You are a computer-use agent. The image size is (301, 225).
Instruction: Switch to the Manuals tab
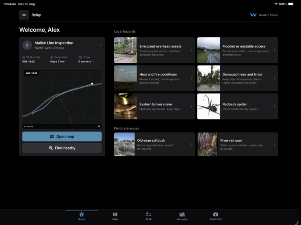(x=182, y=216)
